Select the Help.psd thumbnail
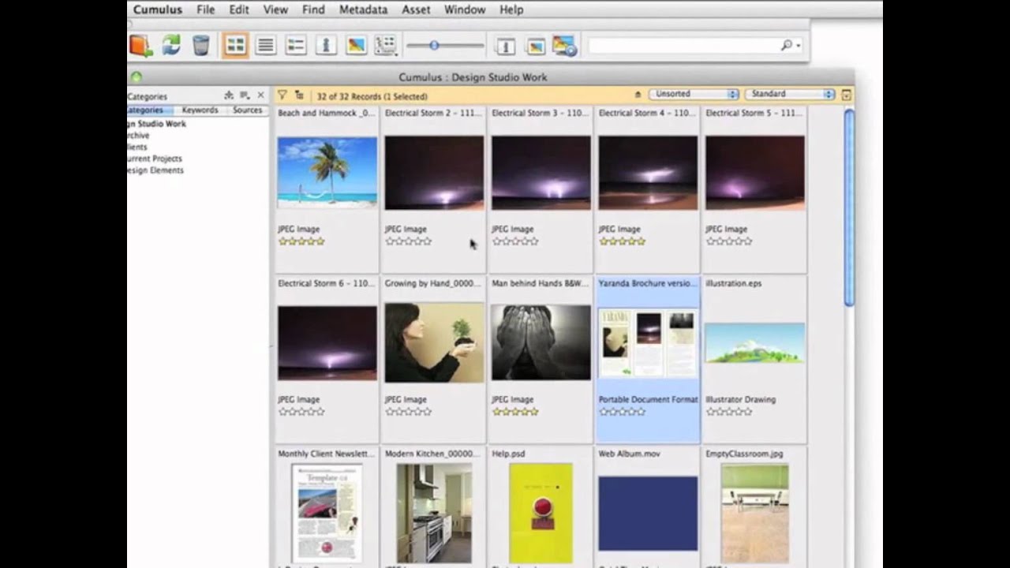This screenshot has height=568, width=1010. 541,513
